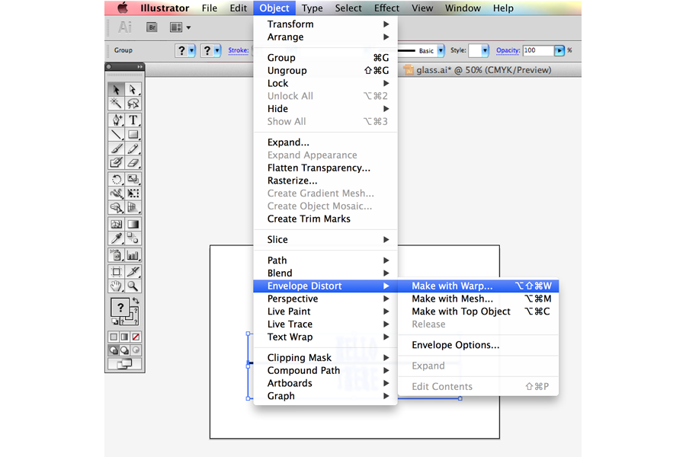The height and width of the screenshot is (457, 686).
Task: Collapse the tools panel double arrows
Action: click(139, 67)
